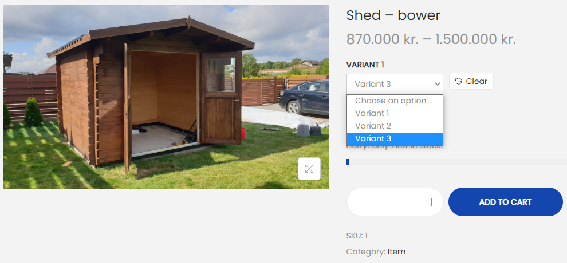Click the SKU: 1 text

pos(357,236)
